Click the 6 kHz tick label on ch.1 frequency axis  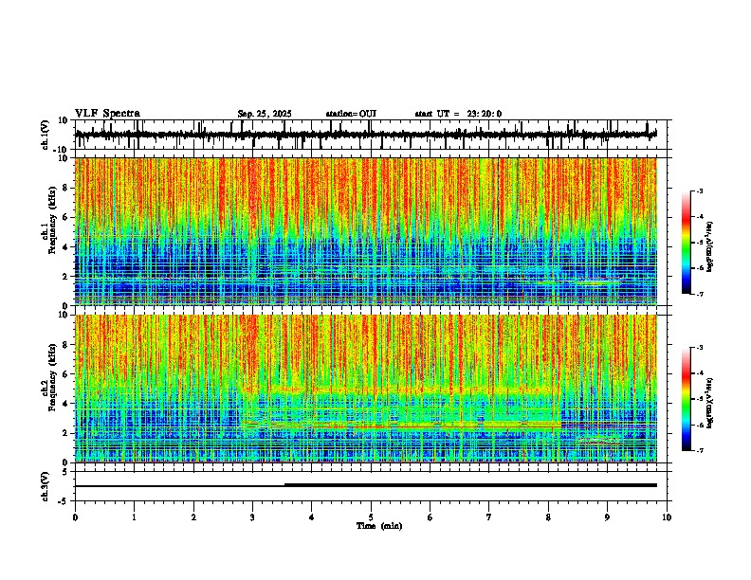[x=65, y=217]
